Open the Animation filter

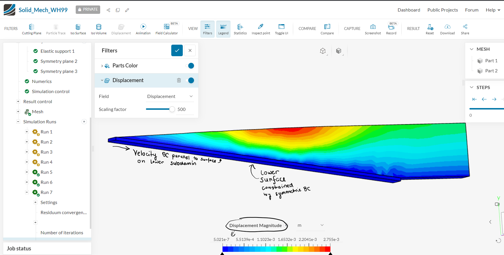(143, 29)
